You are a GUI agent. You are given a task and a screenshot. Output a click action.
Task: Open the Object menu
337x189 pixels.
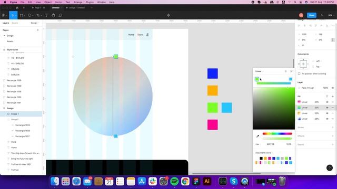[x=48, y=2]
